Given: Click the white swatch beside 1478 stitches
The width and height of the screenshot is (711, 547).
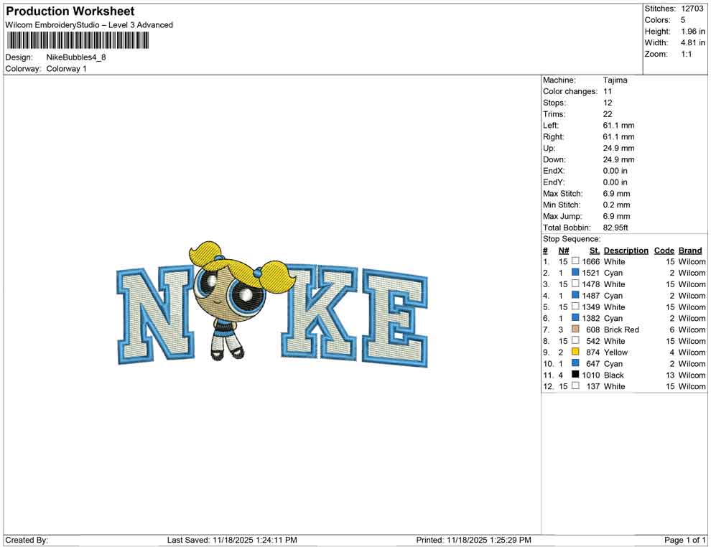Looking at the screenshot, I should pyautogui.click(x=575, y=284).
